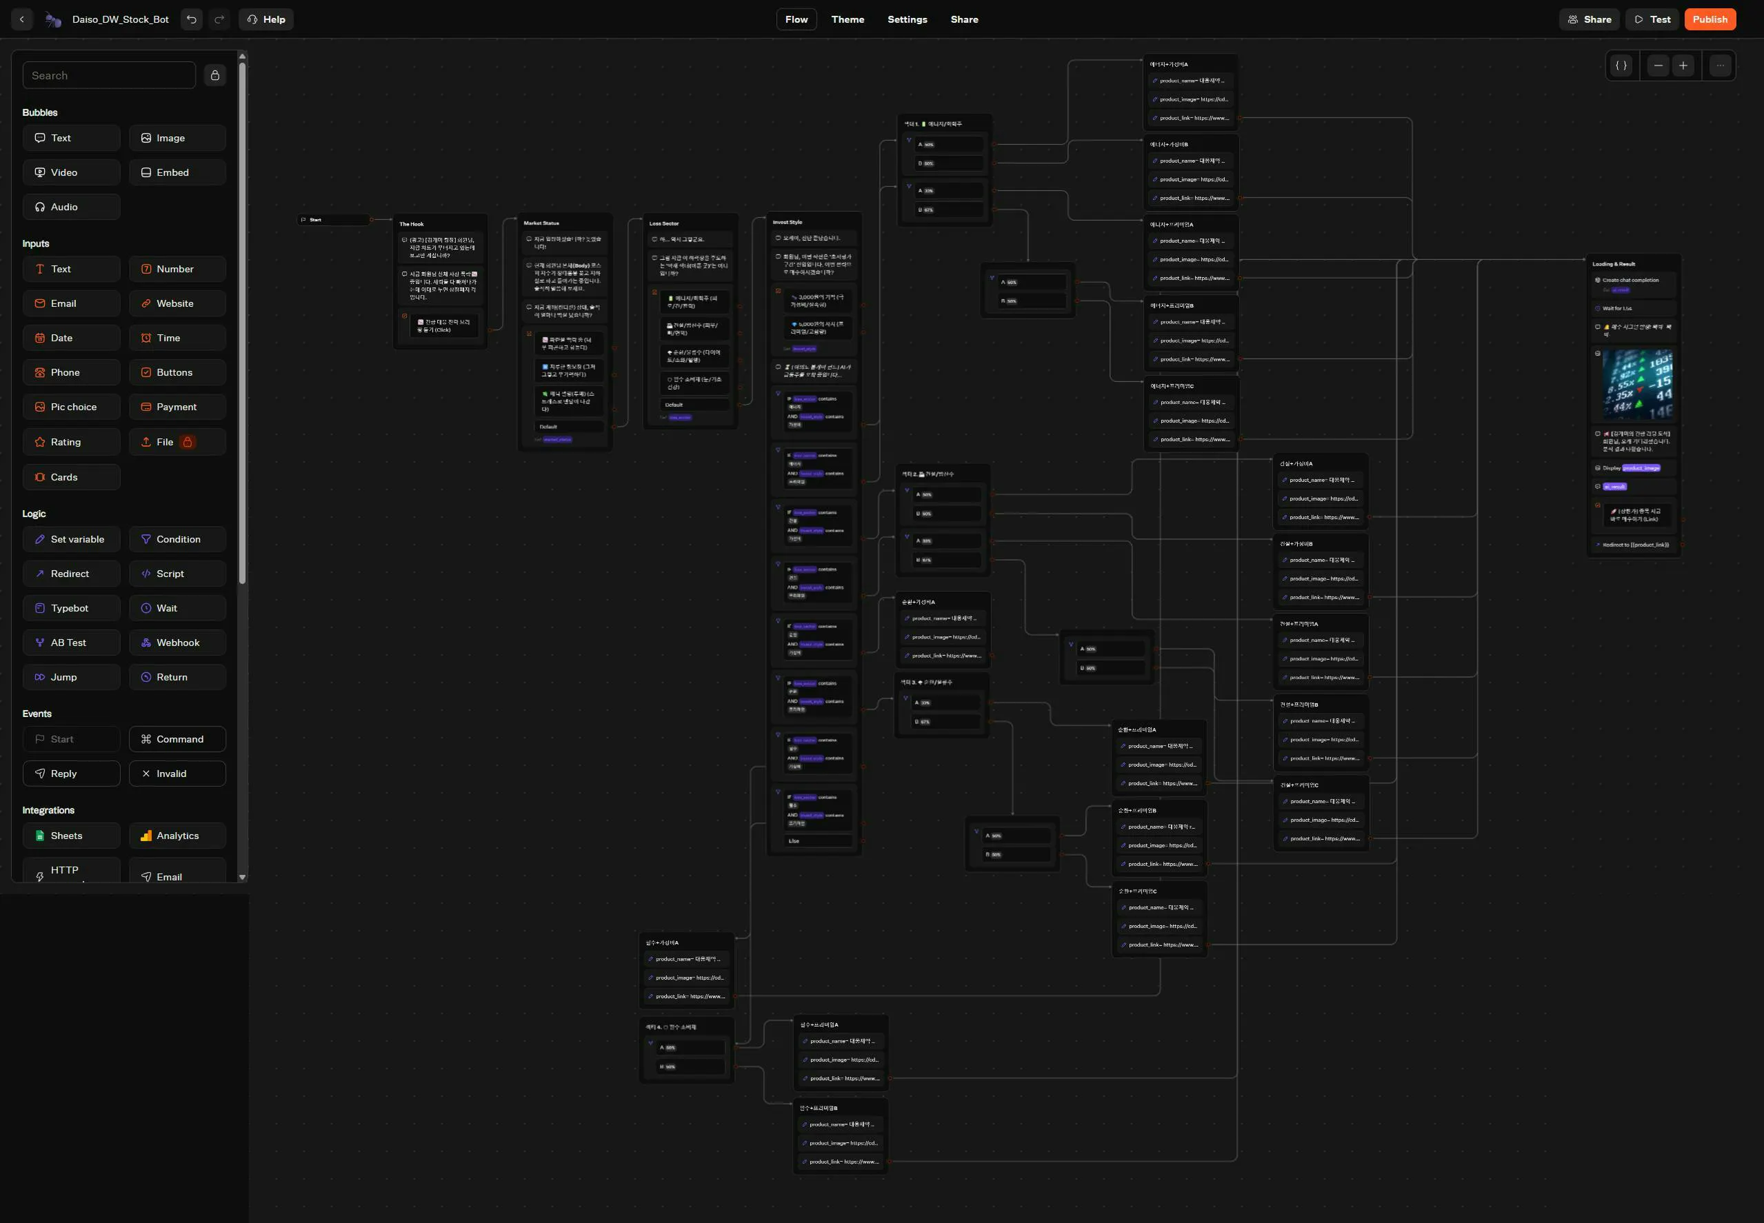This screenshot has width=1764, height=1223.
Task: Zoom in with the plus icon
Action: pos(1683,66)
